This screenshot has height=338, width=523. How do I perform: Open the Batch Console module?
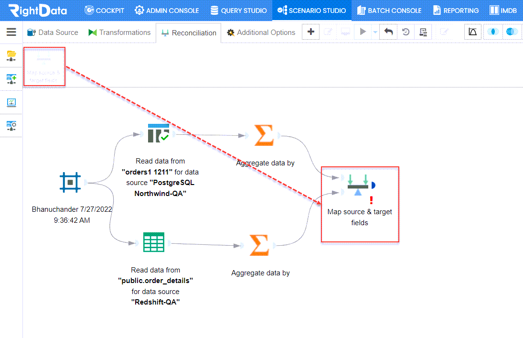[389, 11]
